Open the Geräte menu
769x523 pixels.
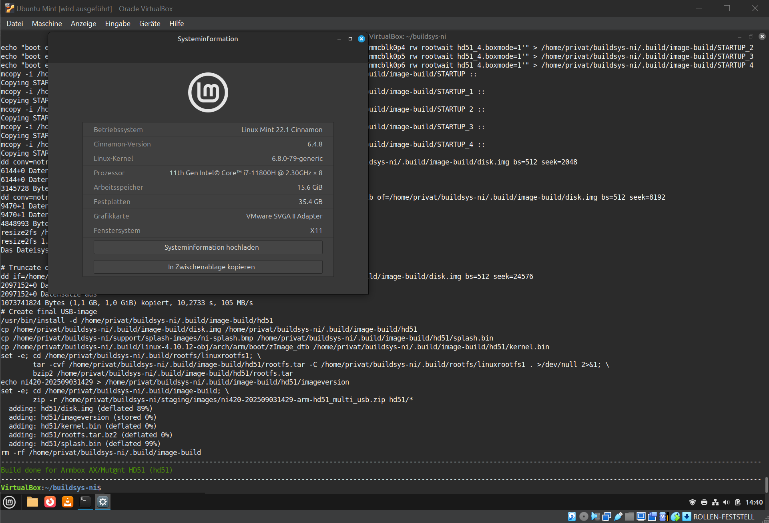click(150, 24)
